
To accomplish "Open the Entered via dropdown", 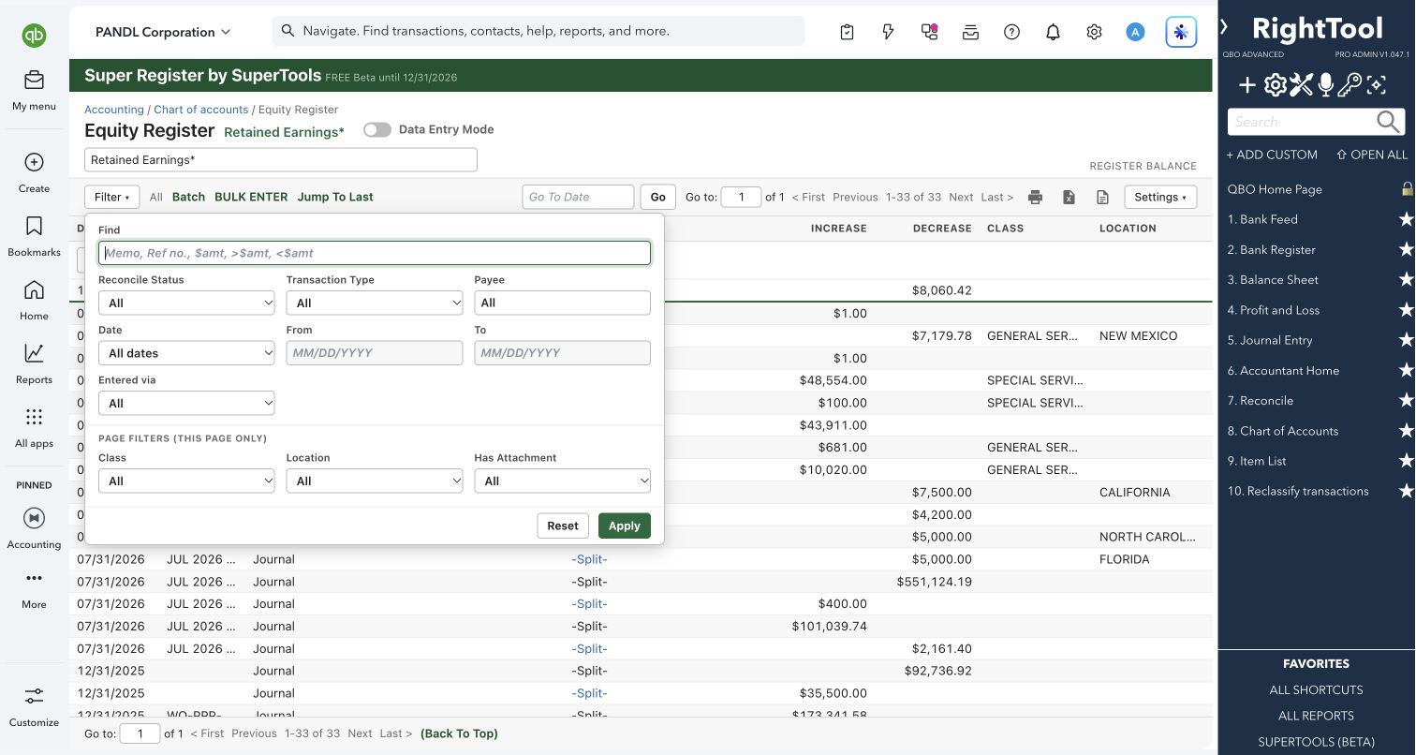I will [x=186, y=403].
